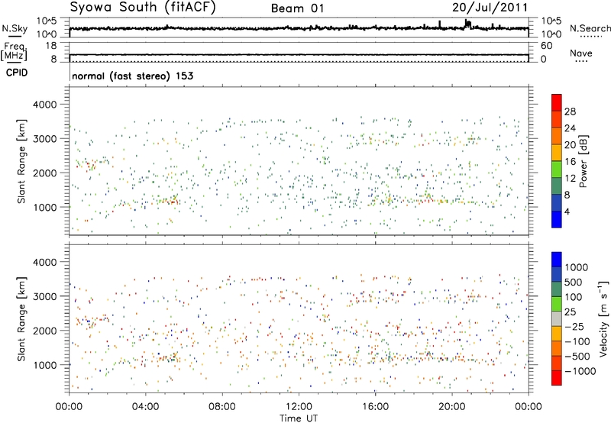611x423 pixels.
Task: Click the '12:00' time tick label
Action: pyautogui.click(x=299, y=407)
